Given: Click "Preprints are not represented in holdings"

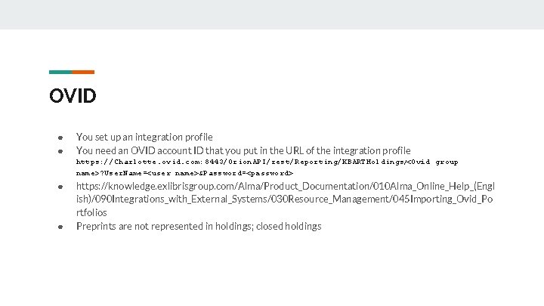Looking at the screenshot, I should point(164,226).
